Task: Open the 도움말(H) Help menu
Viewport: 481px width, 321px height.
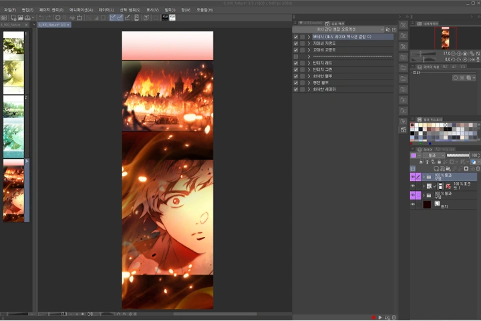Action: tap(204, 10)
